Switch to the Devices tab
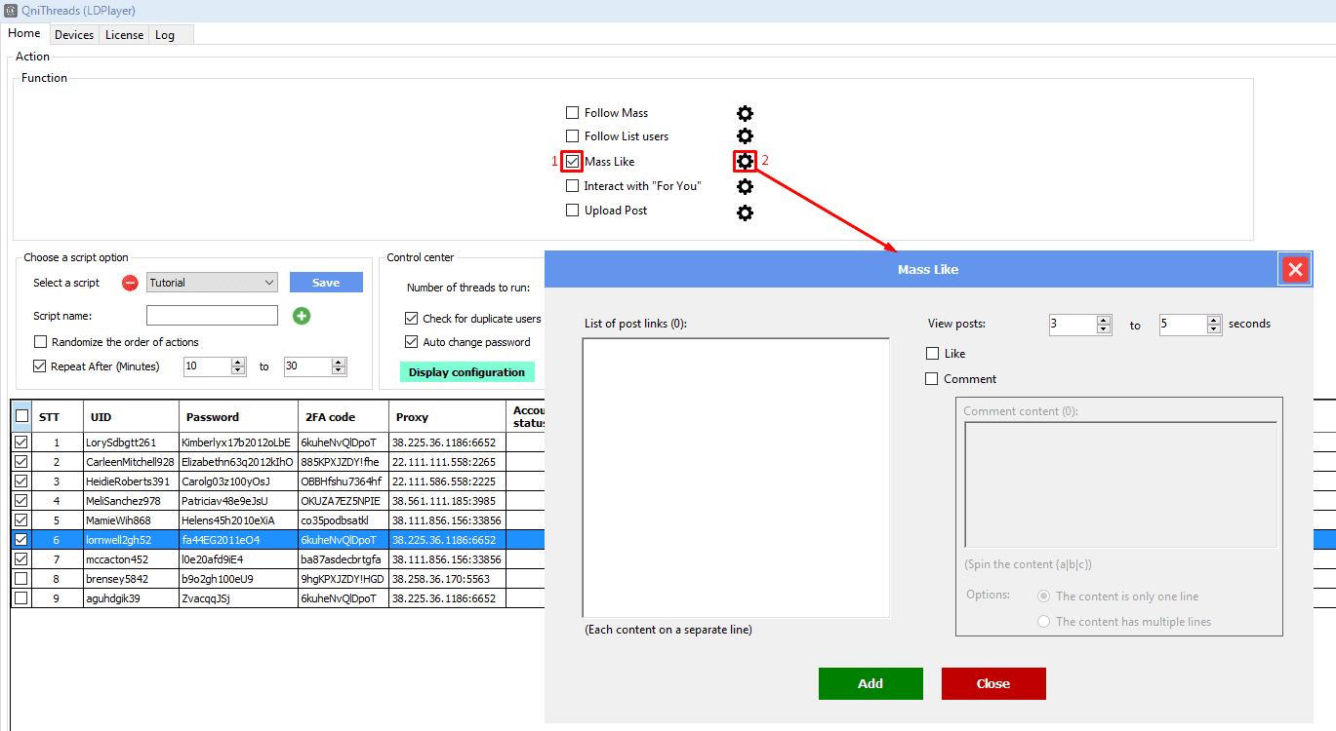Image resolution: width=1336 pixels, height=731 pixels. pyautogui.click(x=74, y=35)
